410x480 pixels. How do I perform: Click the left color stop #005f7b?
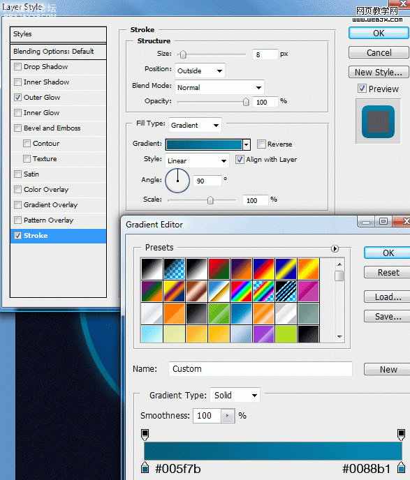click(x=145, y=467)
